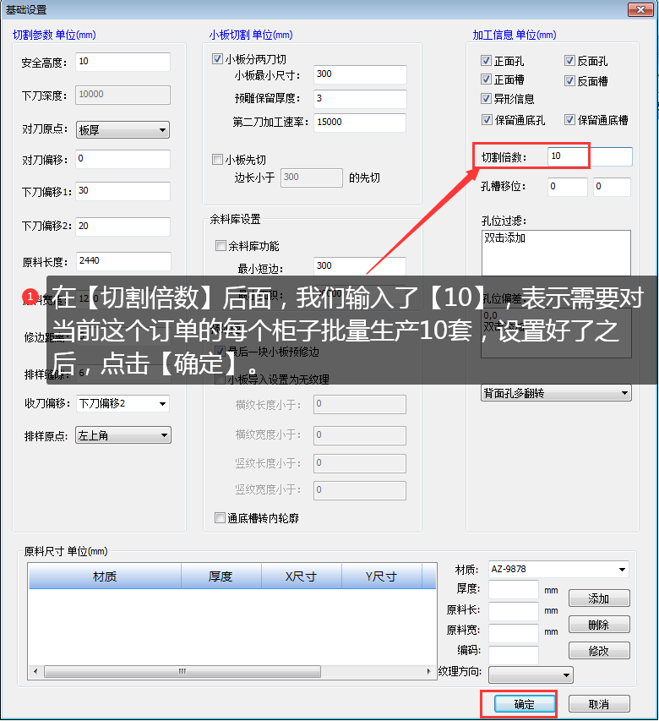Click 厚度 input in 原料尺寸
The image size is (659, 721).
514,589
